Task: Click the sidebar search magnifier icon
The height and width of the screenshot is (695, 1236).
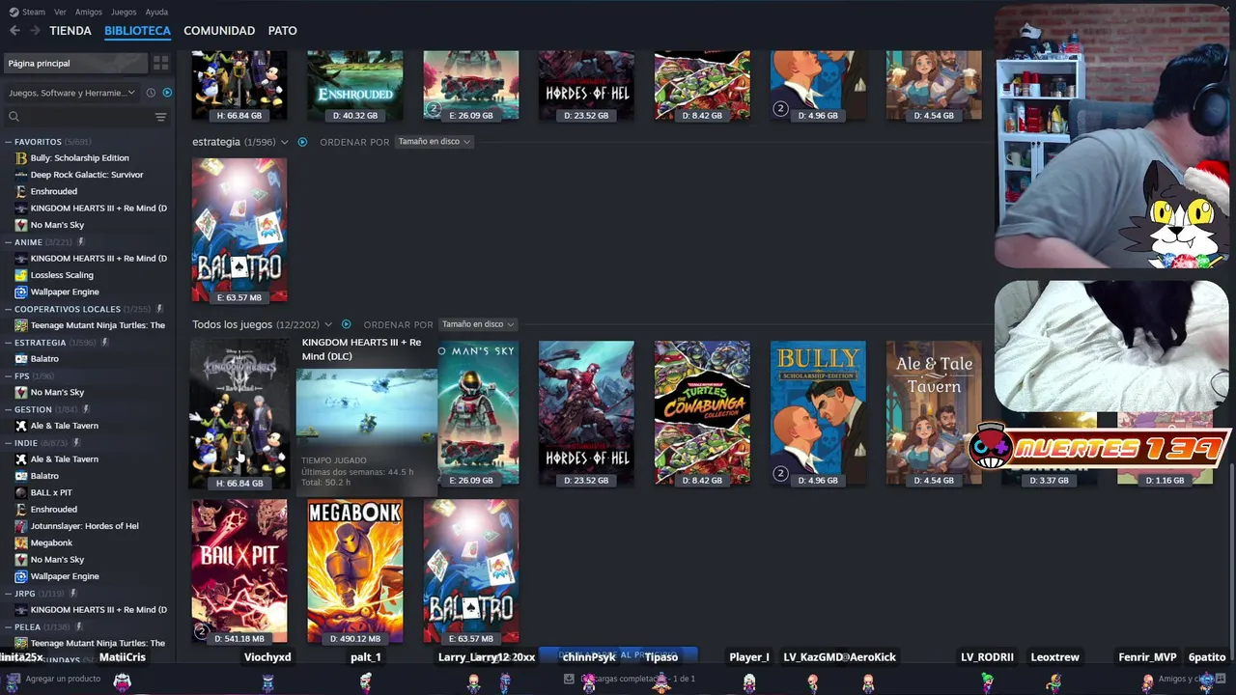Action: click(14, 117)
